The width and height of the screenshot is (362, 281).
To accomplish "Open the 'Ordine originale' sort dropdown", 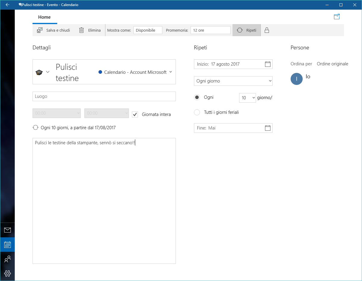I will click(x=332, y=64).
